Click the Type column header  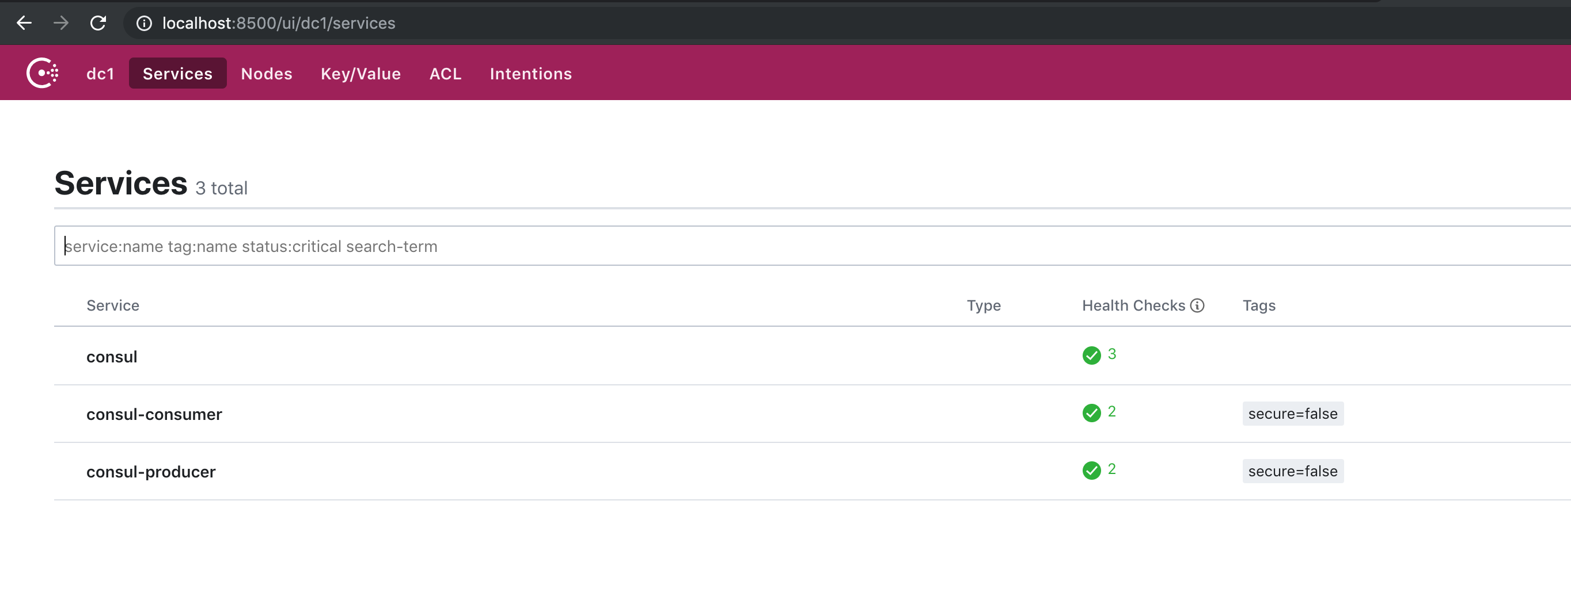[x=983, y=305]
